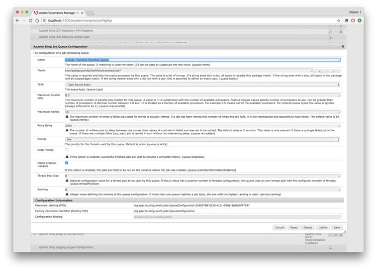Click the browser back arrow
Image resolution: width=377 pixels, height=271 pixels.
(17, 21)
